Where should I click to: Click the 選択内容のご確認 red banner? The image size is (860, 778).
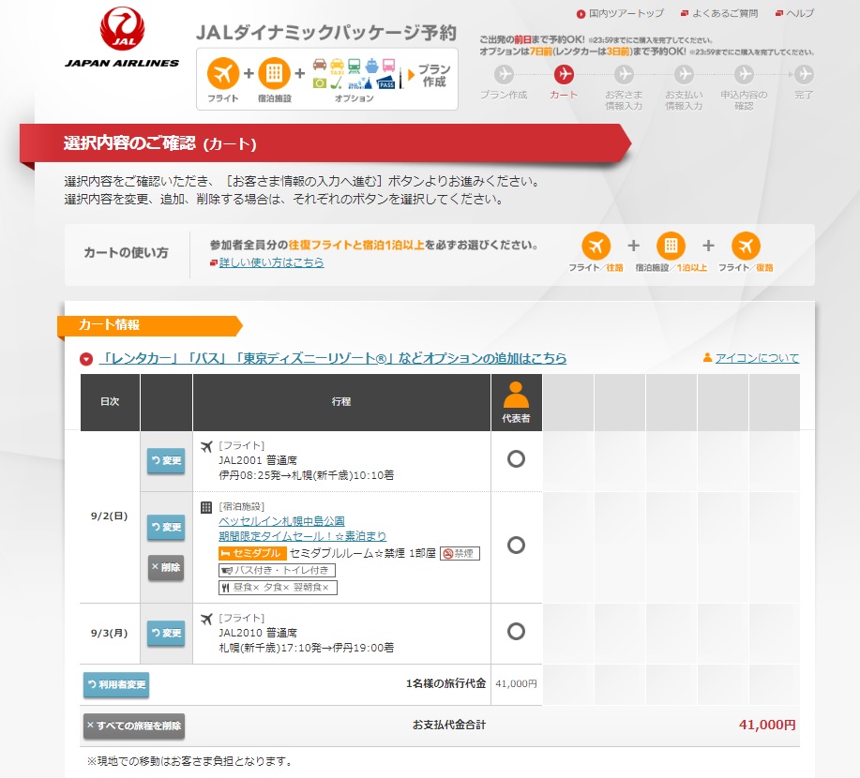[x=325, y=143]
